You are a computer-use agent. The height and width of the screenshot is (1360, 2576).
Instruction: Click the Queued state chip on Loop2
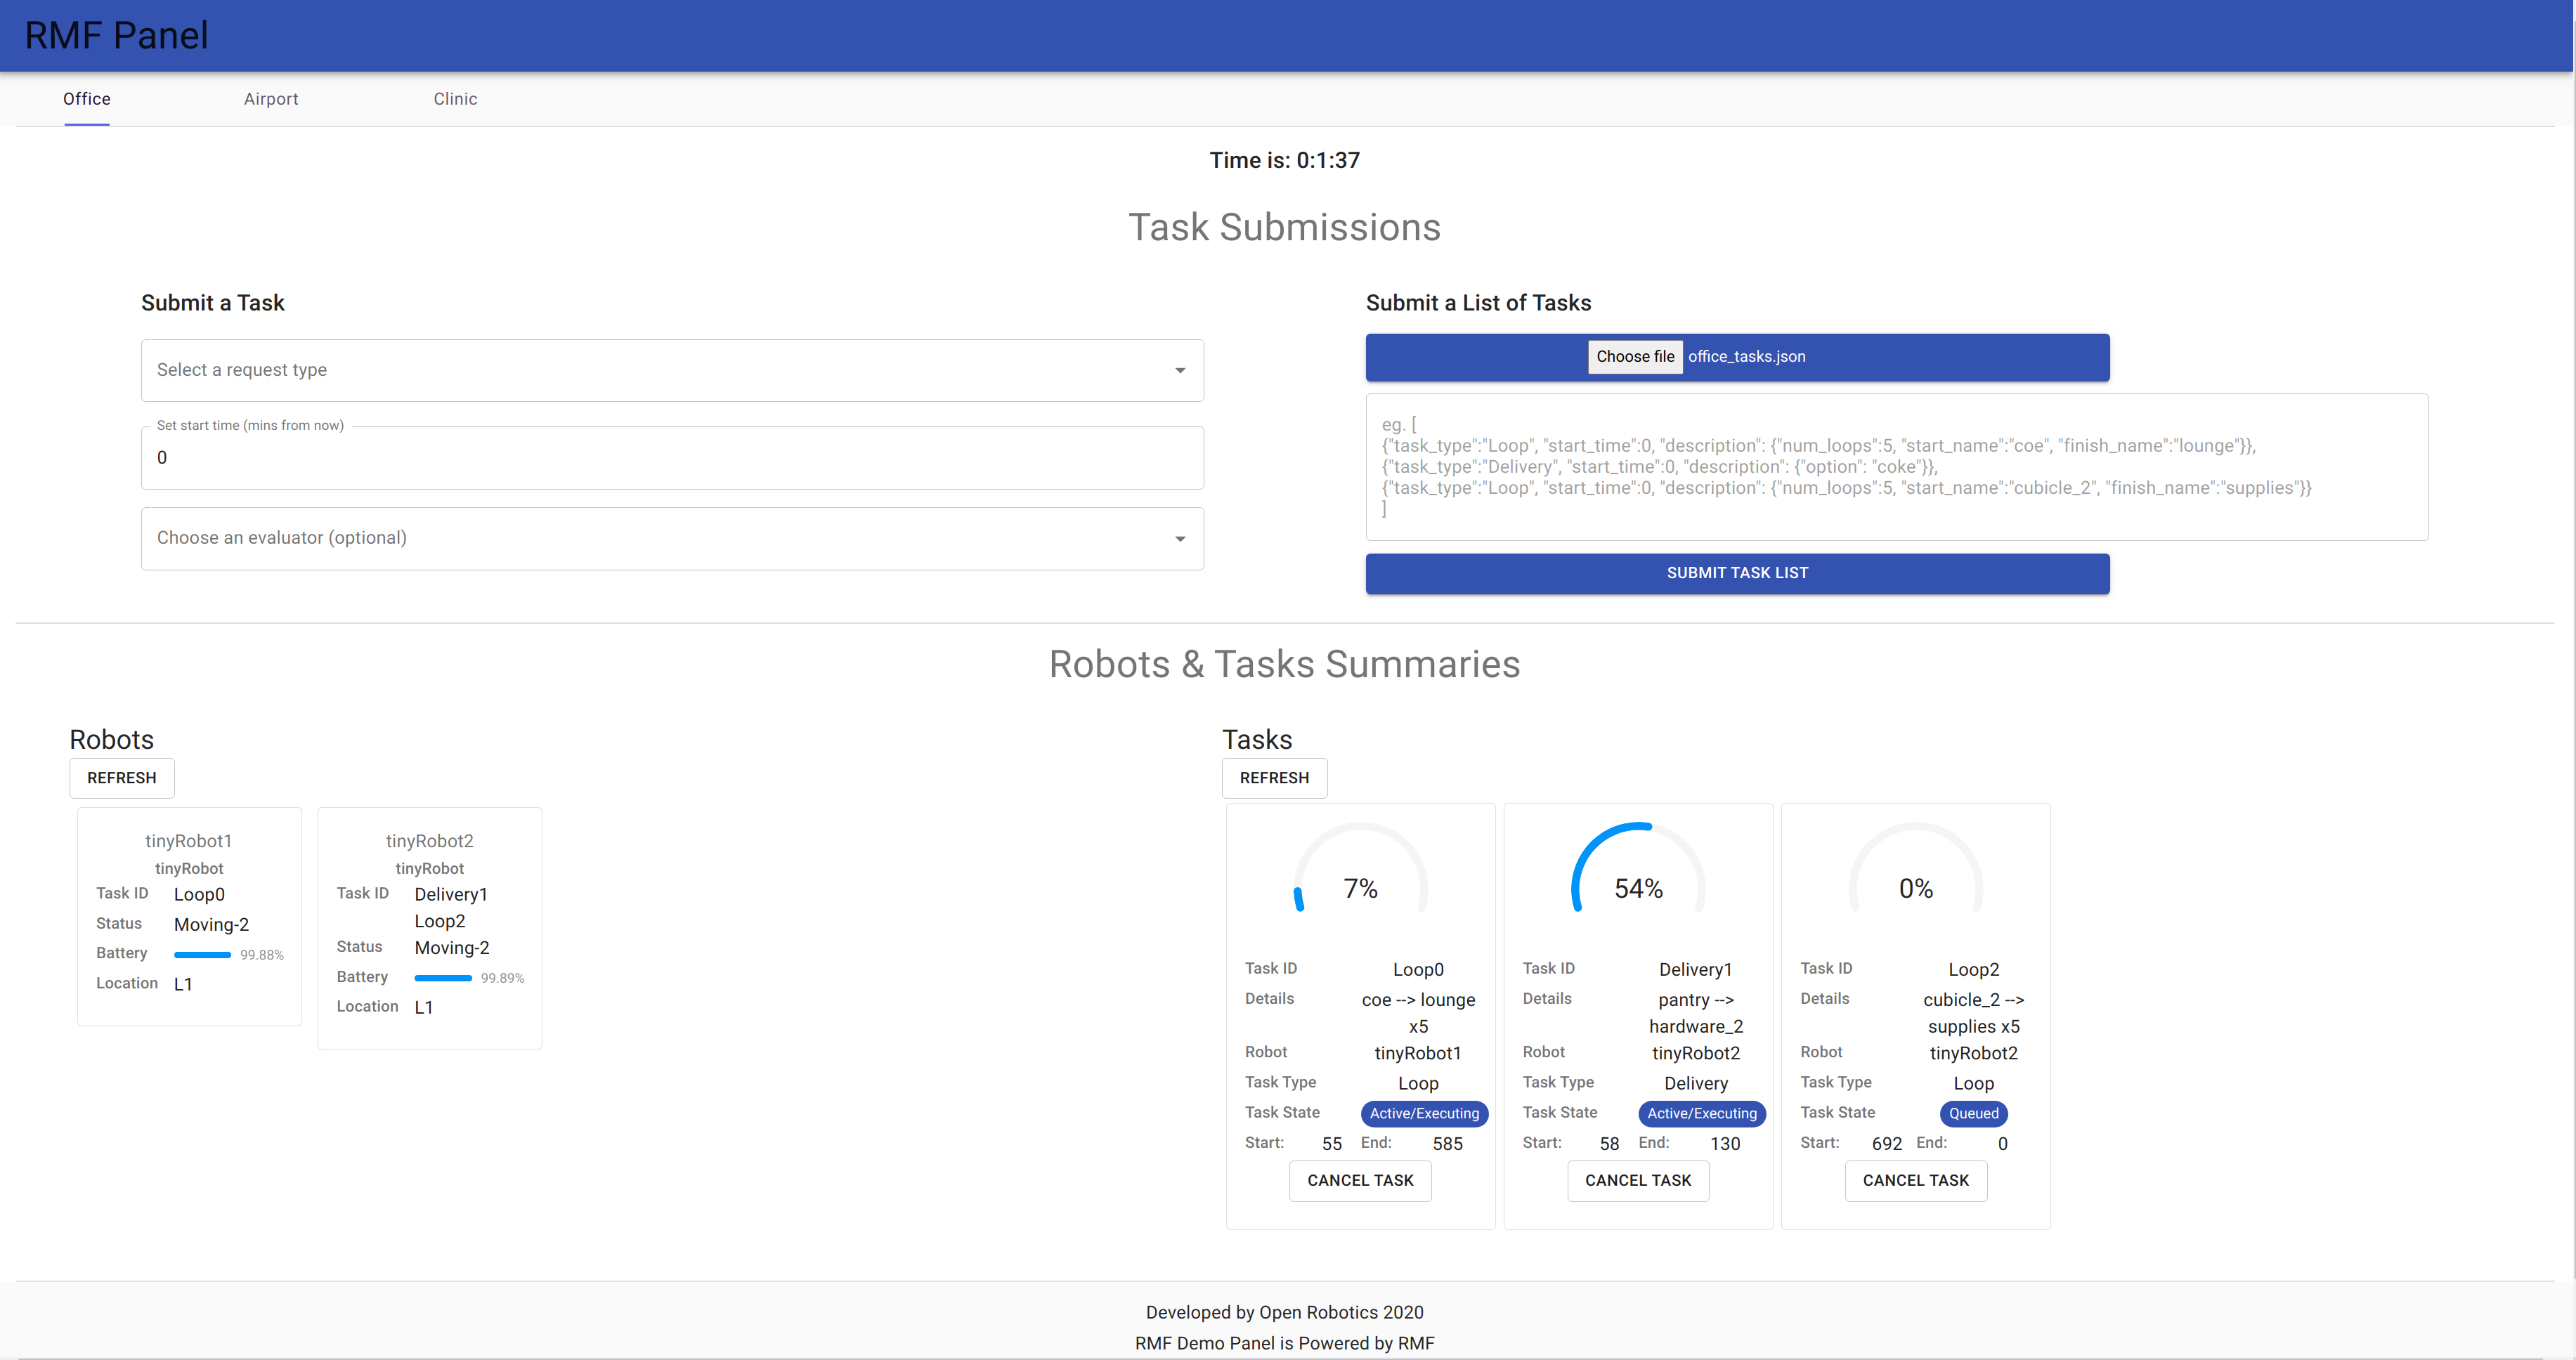[1973, 1114]
